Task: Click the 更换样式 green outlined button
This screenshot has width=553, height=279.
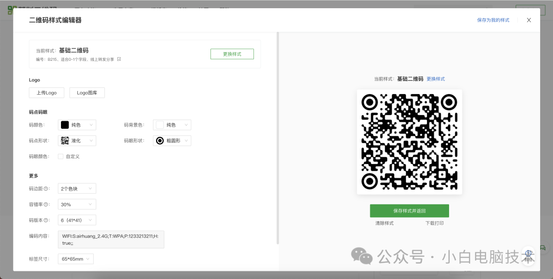Action: coord(232,54)
